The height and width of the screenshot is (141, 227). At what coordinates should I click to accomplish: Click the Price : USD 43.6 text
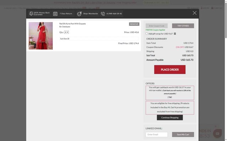pyautogui.click(x=131, y=32)
